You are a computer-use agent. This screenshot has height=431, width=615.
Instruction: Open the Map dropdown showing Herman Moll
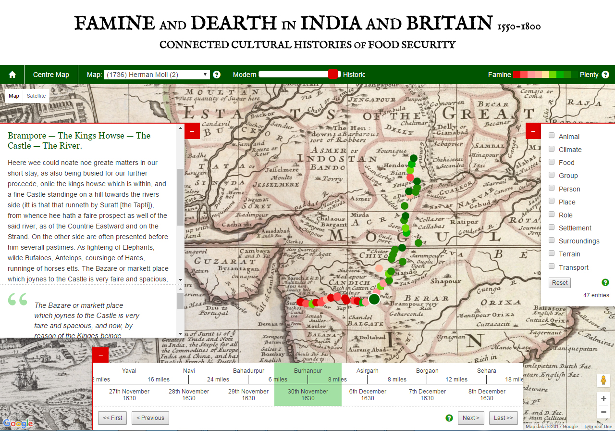pos(157,75)
